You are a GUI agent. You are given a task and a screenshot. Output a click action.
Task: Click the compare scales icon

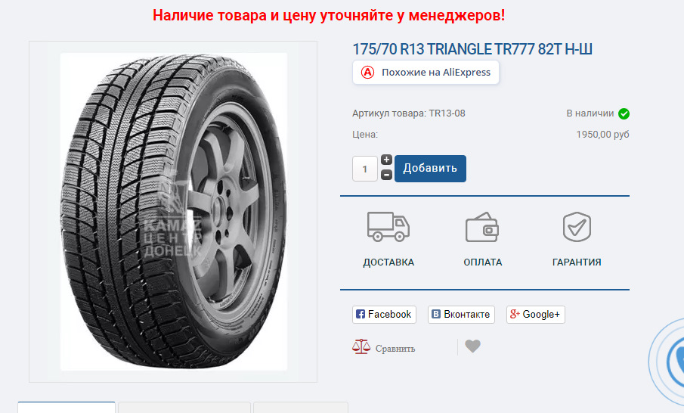pyautogui.click(x=361, y=346)
